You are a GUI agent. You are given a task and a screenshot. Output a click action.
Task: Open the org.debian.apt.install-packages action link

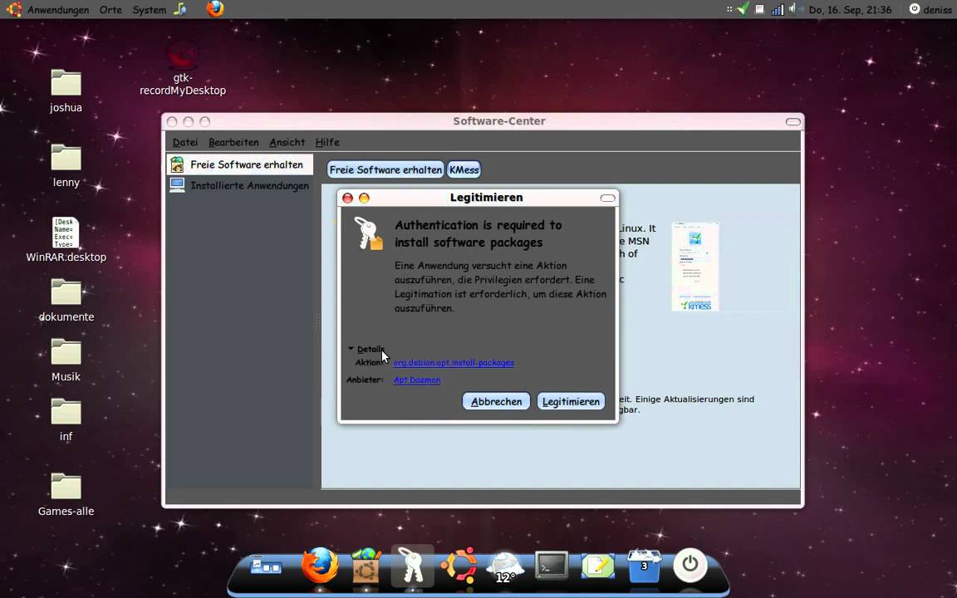click(454, 362)
